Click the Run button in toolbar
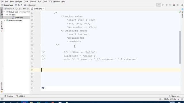 (x=163, y=5)
